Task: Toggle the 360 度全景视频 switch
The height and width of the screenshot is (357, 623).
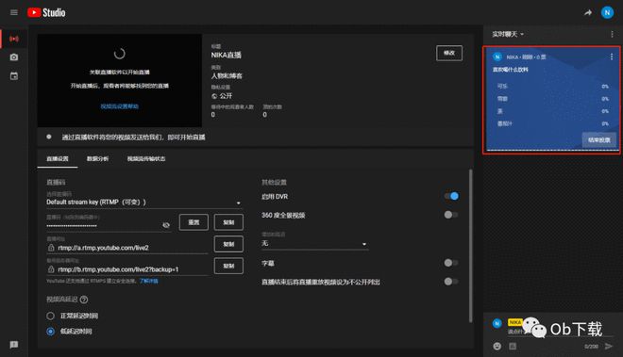Action: (x=451, y=215)
